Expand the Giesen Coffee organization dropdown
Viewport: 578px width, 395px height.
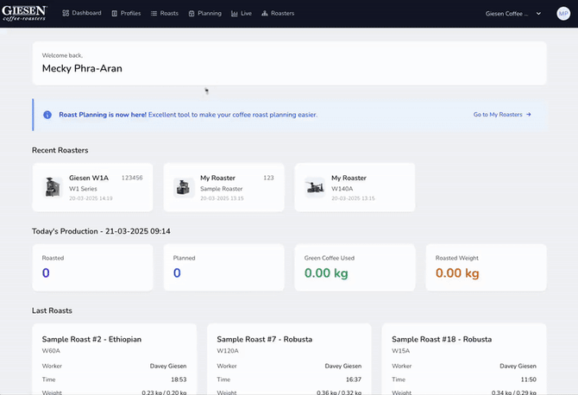tap(514, 14)
